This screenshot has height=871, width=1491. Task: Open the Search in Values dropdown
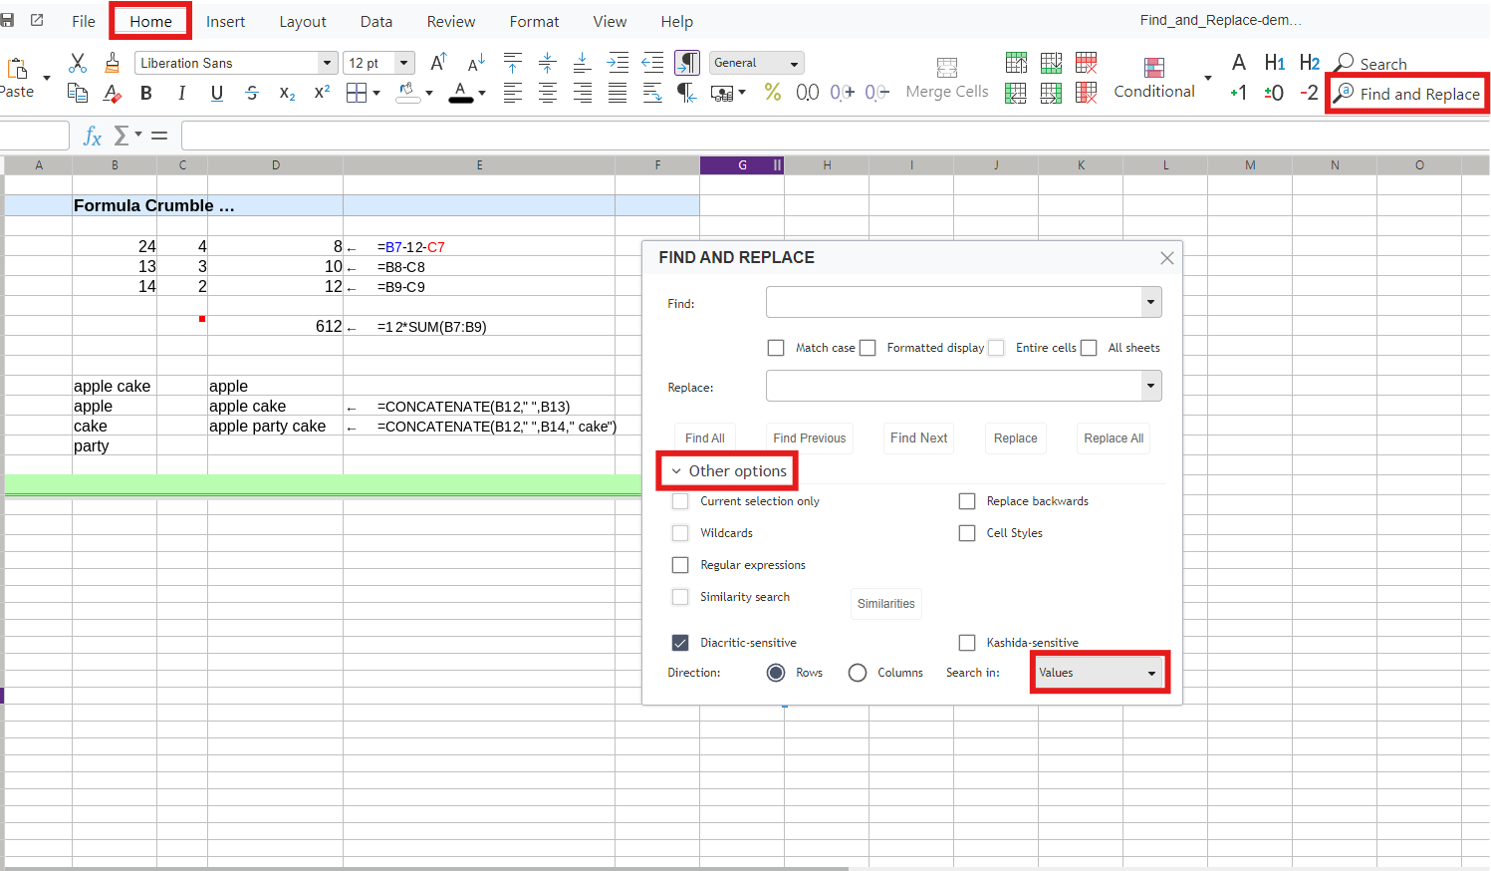(1099, 672)
